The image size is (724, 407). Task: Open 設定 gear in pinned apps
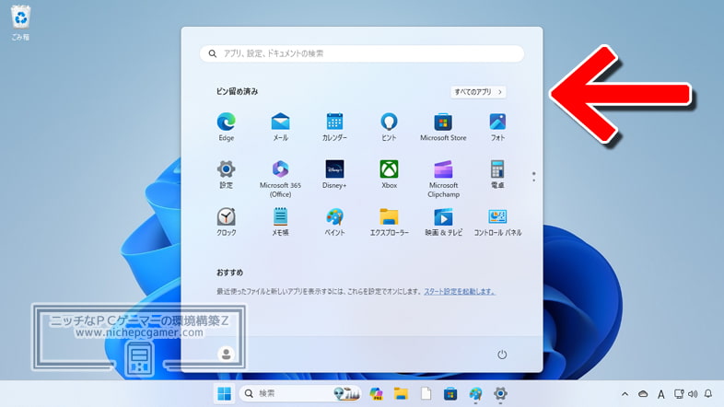click(227, 174)
